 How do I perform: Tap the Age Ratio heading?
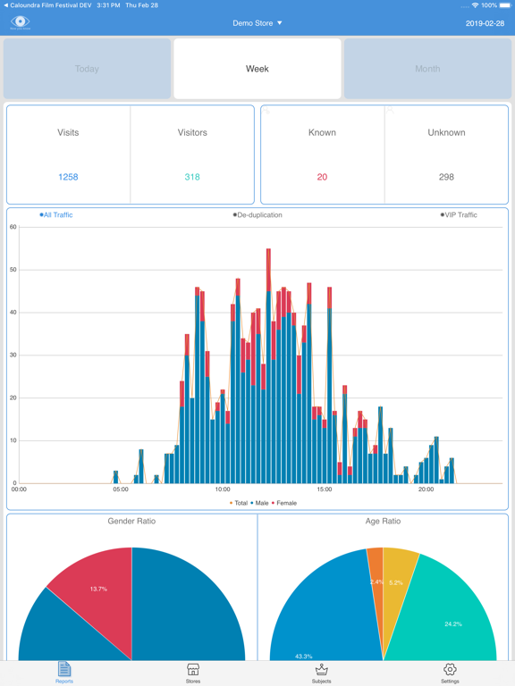click(384, 521)
